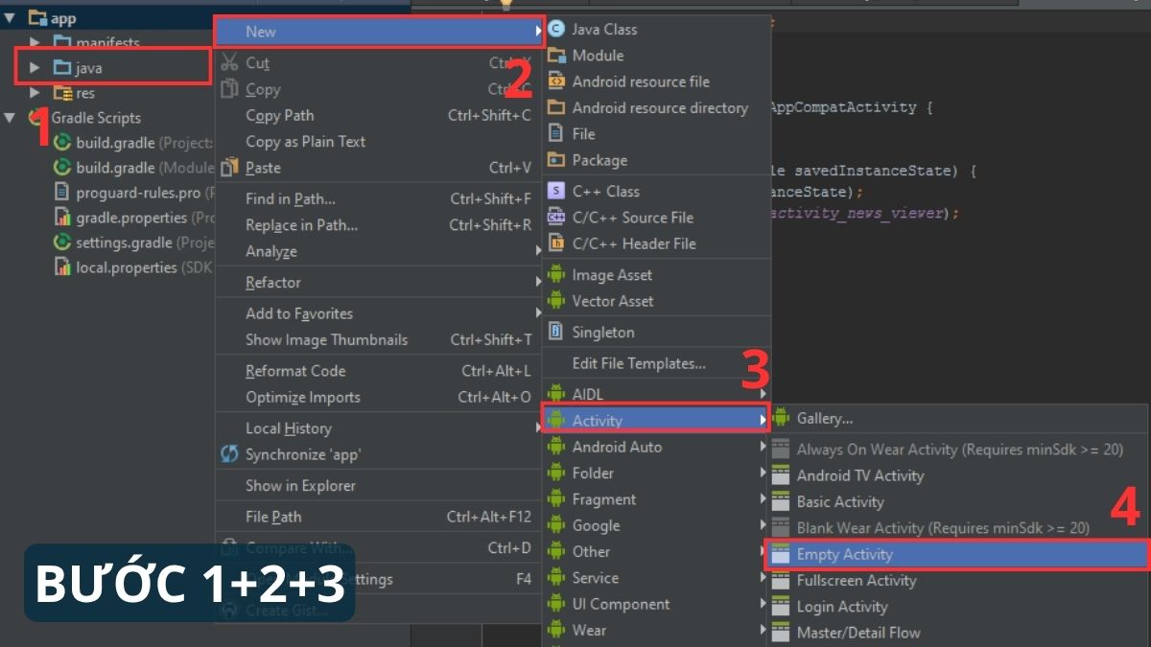Select Android TV Activity entry
The width and height of the screenshot is (1151, 647).
(x=957, y=475)
